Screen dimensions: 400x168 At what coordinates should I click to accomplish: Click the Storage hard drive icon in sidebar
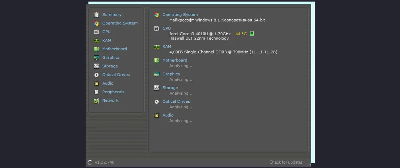click(96, 66)
